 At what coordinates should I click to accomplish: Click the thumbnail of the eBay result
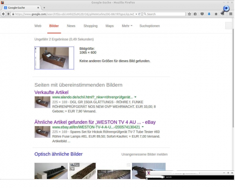(42, 132)
